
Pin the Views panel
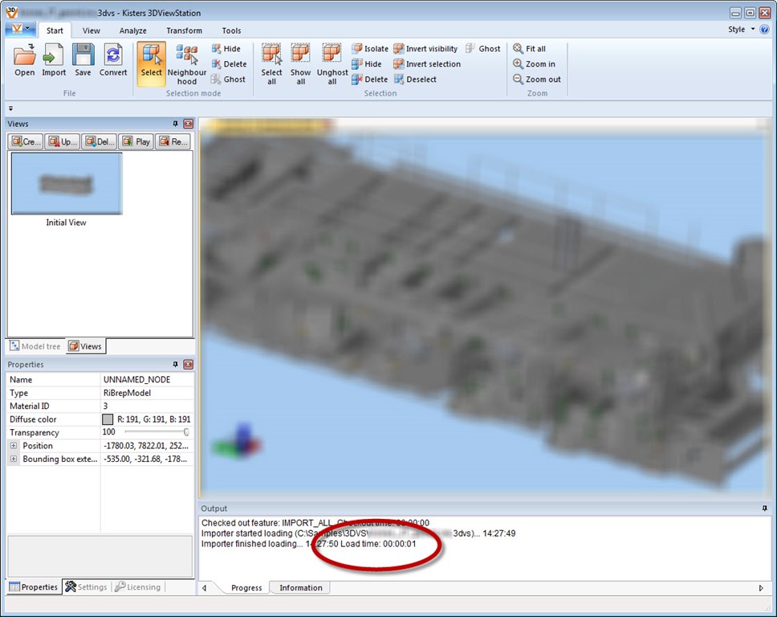[x=176, y=124]
